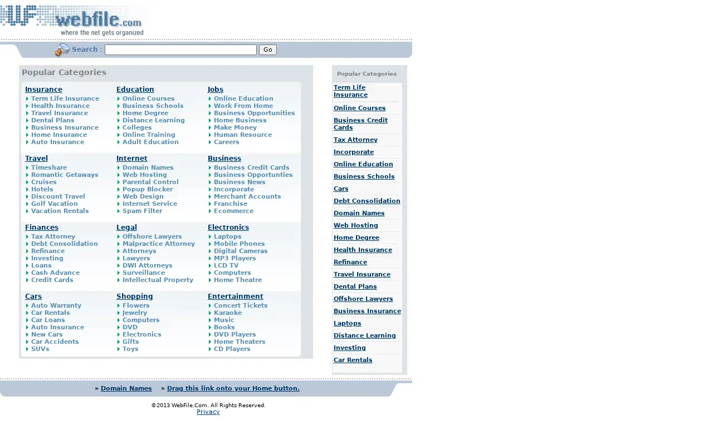Open the Travel category heading
This screenshot has width=713, height=445.
click(x=36, y=159)
